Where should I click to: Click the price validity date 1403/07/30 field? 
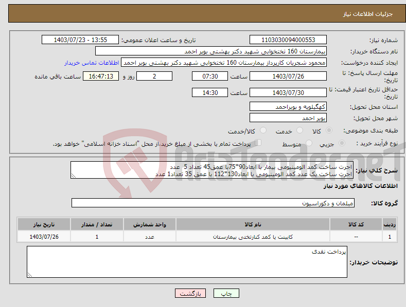click(x=288, y=92)
